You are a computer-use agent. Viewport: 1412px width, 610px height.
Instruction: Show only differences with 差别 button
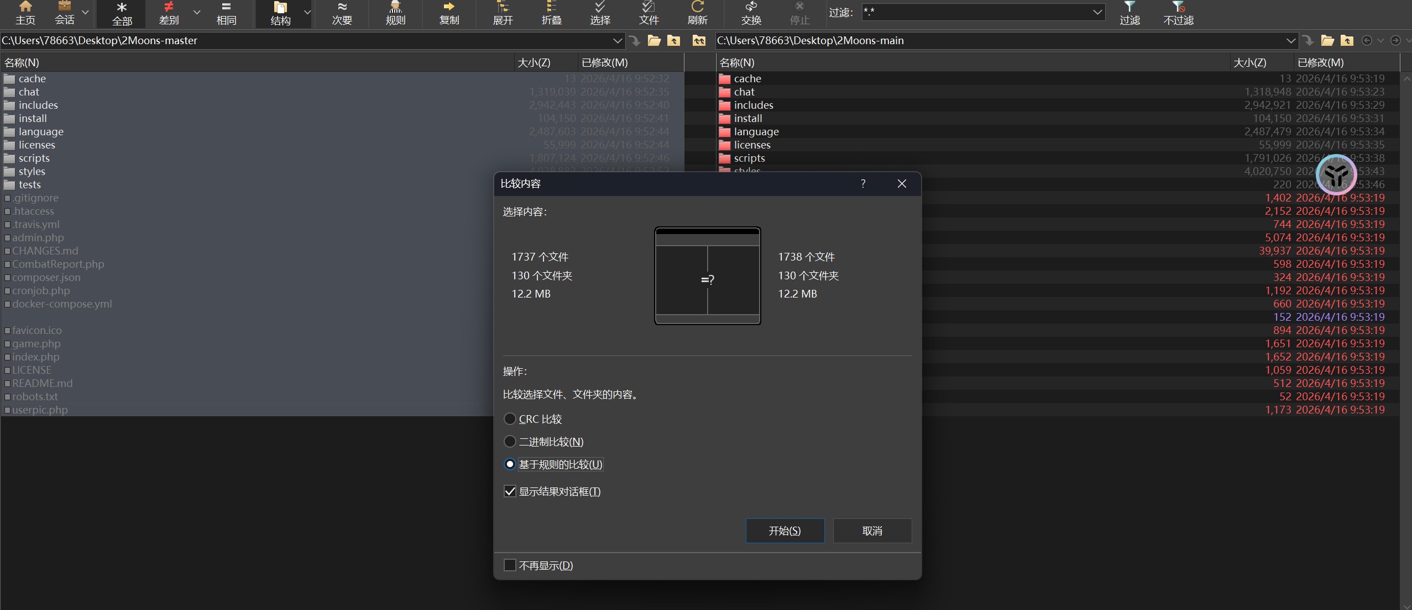pos(169,13)
